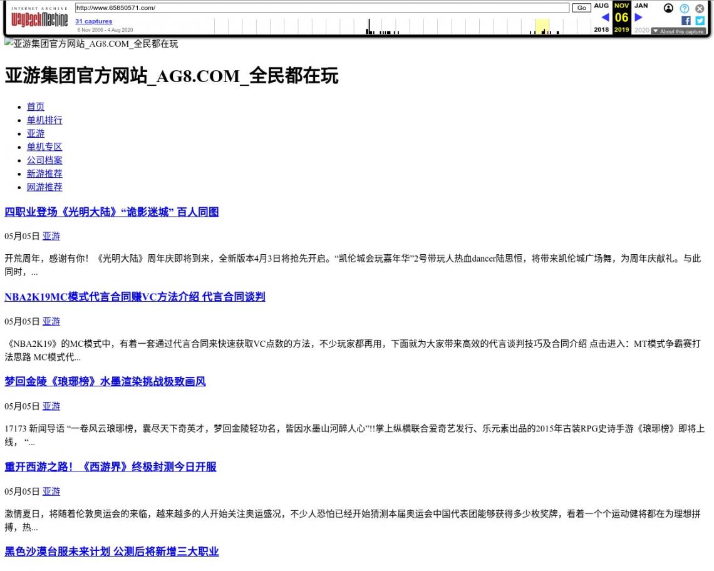714x571 pixels.
Task: Click the broken header image placeholder
Action: tap(91, 44)
